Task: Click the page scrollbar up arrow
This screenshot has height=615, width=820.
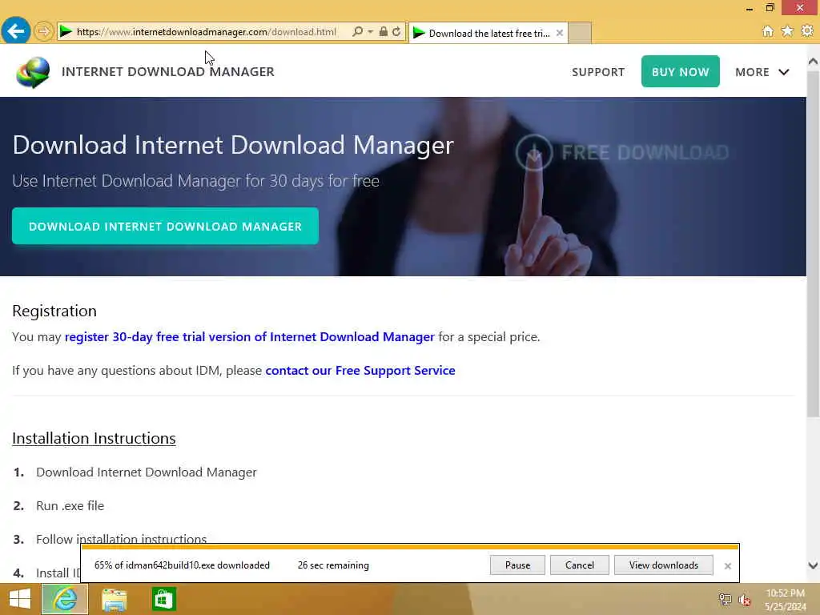Action: (814, 62)
